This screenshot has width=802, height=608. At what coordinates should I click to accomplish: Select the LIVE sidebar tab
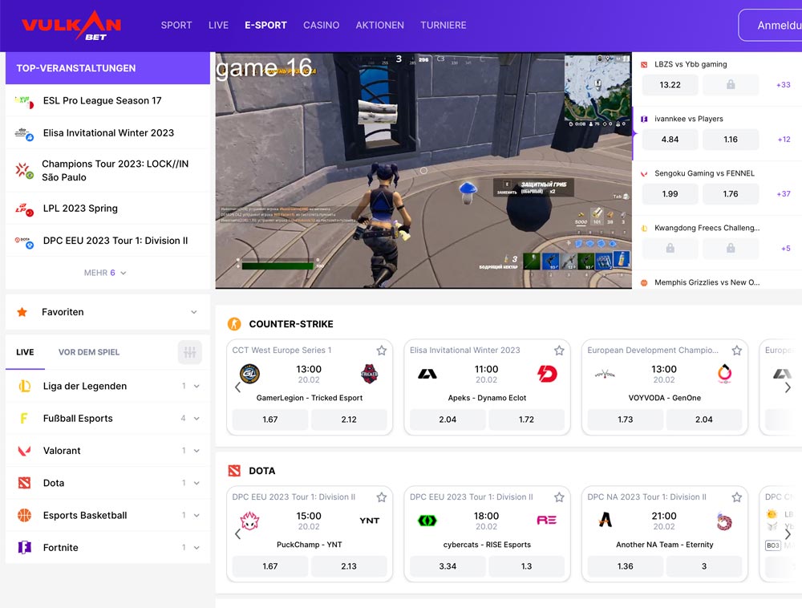(25, 352)
